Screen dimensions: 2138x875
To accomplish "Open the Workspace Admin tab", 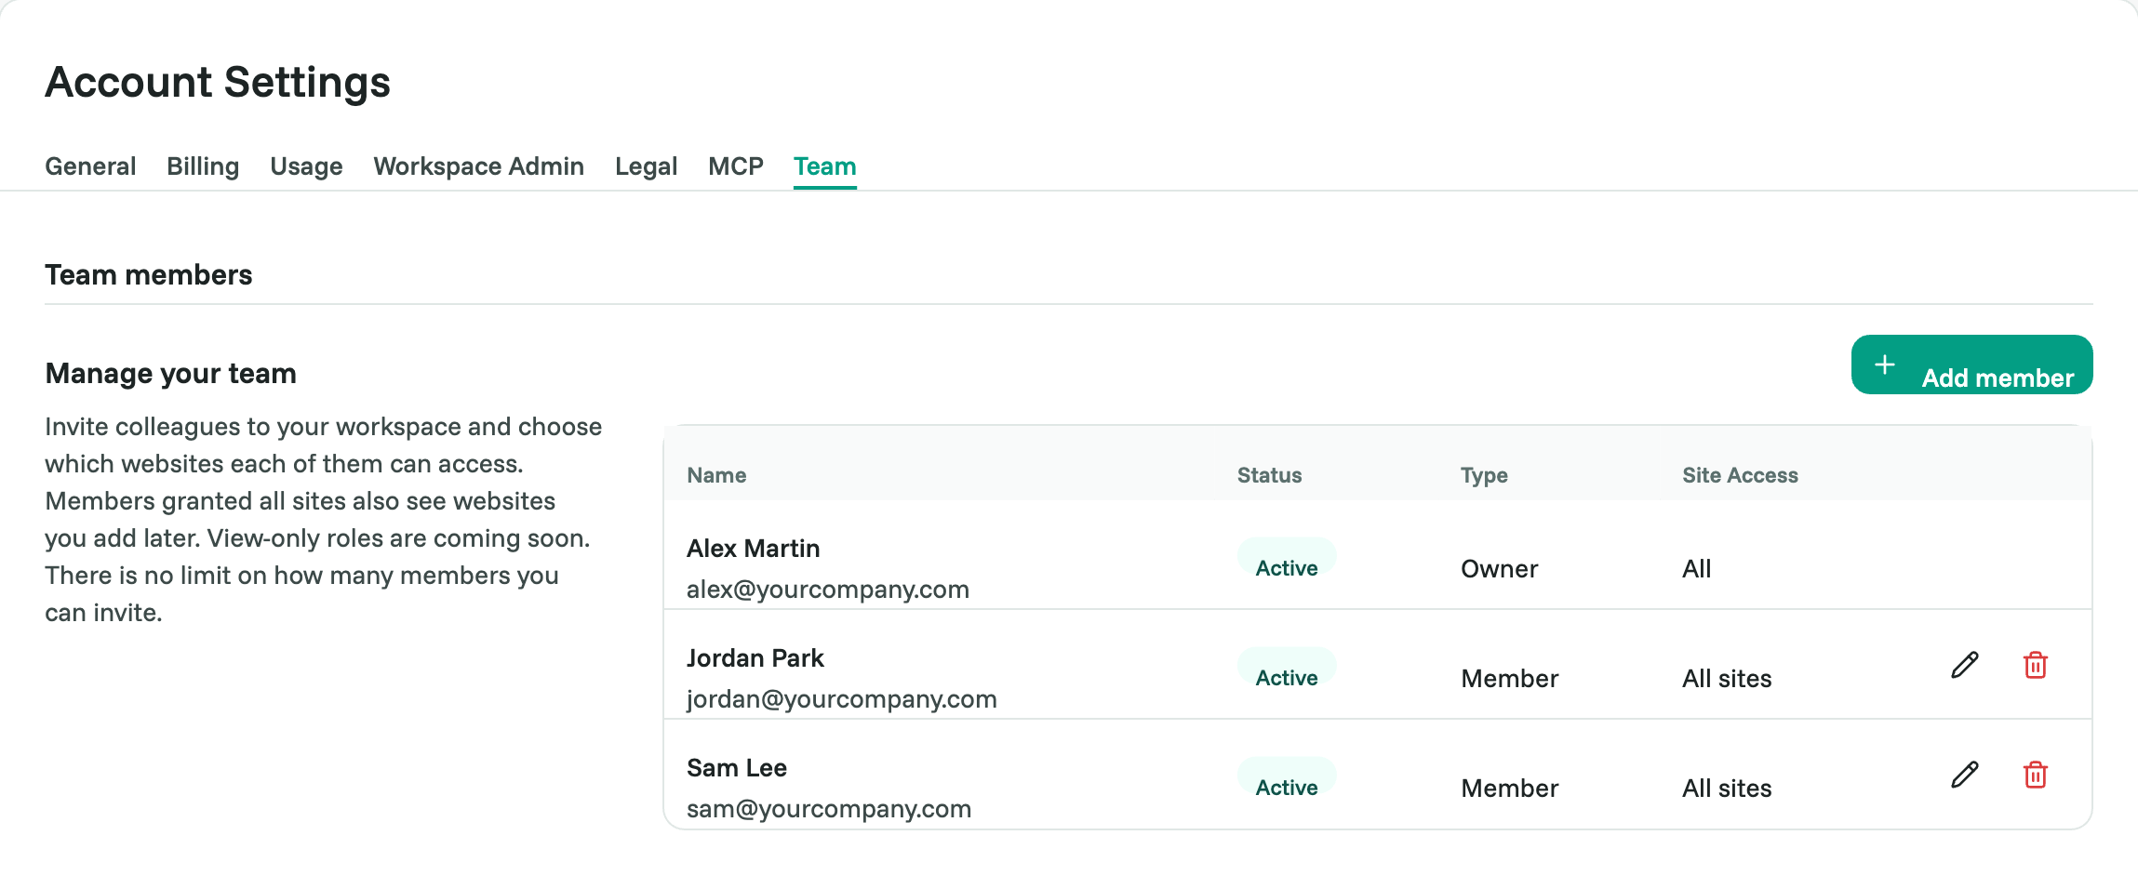I will point(478,166).
